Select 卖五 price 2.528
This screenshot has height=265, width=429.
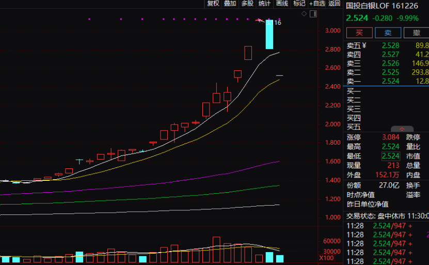tap(390, 45)
